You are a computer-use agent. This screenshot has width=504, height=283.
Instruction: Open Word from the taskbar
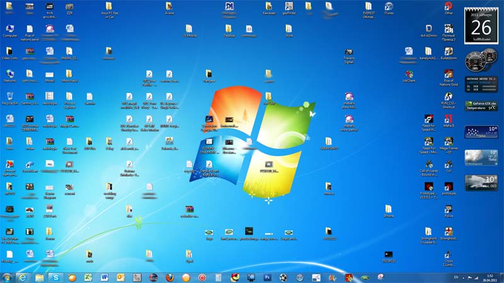pos(105,277)
